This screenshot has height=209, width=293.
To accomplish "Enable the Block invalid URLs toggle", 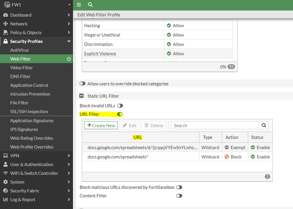I will pyautogui.click(x=120, y=106).
